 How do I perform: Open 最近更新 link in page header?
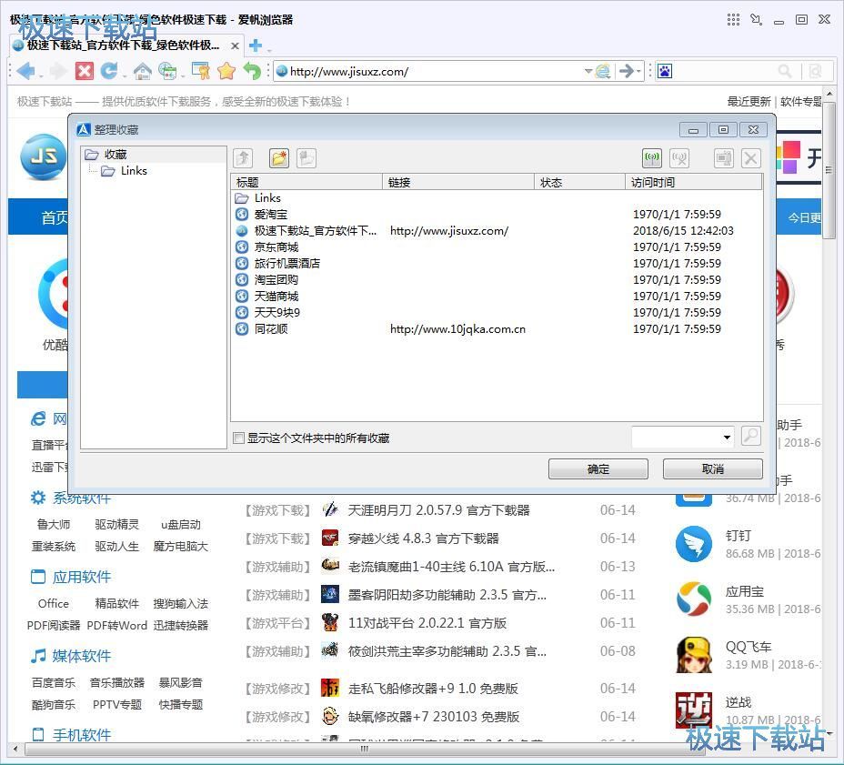coord(749,101)
